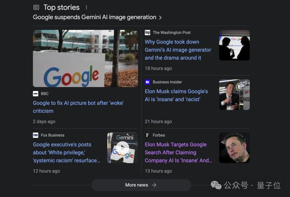Click the Washington Post logo icon
The height and width of the screenshot is (197, 290).
tap(147, 32)
